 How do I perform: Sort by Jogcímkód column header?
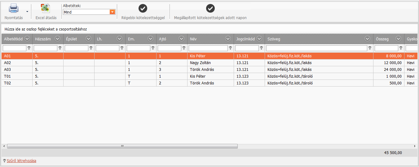[x=245, y=39]
